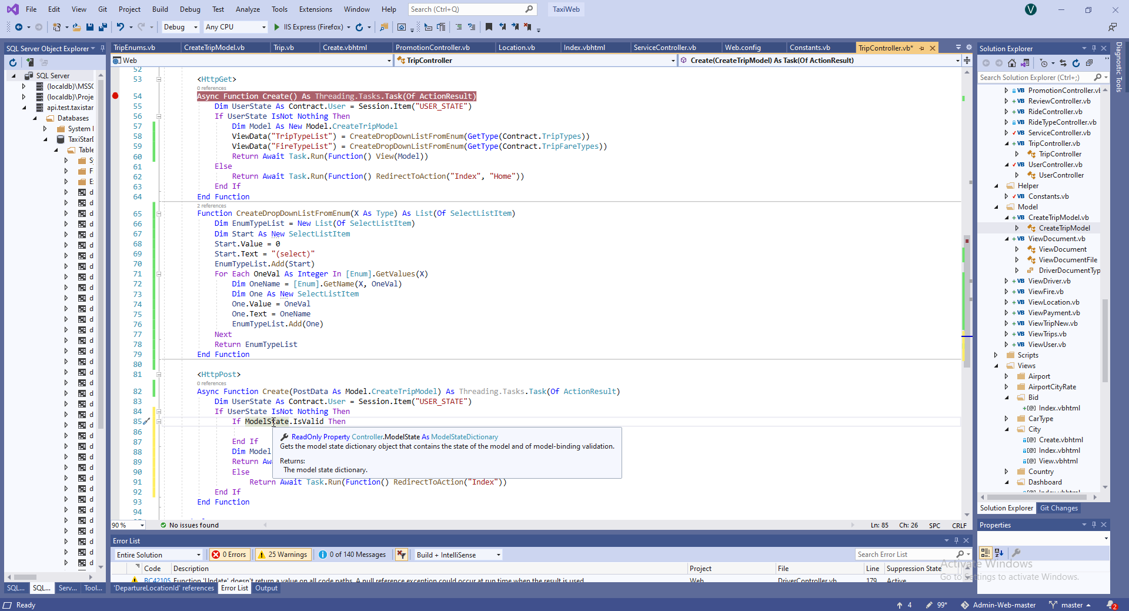Toggle the 0 of 140 Messages filter

(353, 555)
